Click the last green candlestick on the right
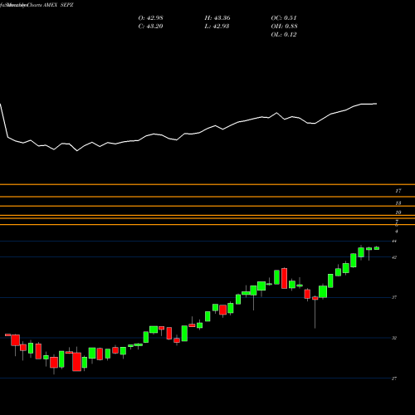 (x=377, y=248)
